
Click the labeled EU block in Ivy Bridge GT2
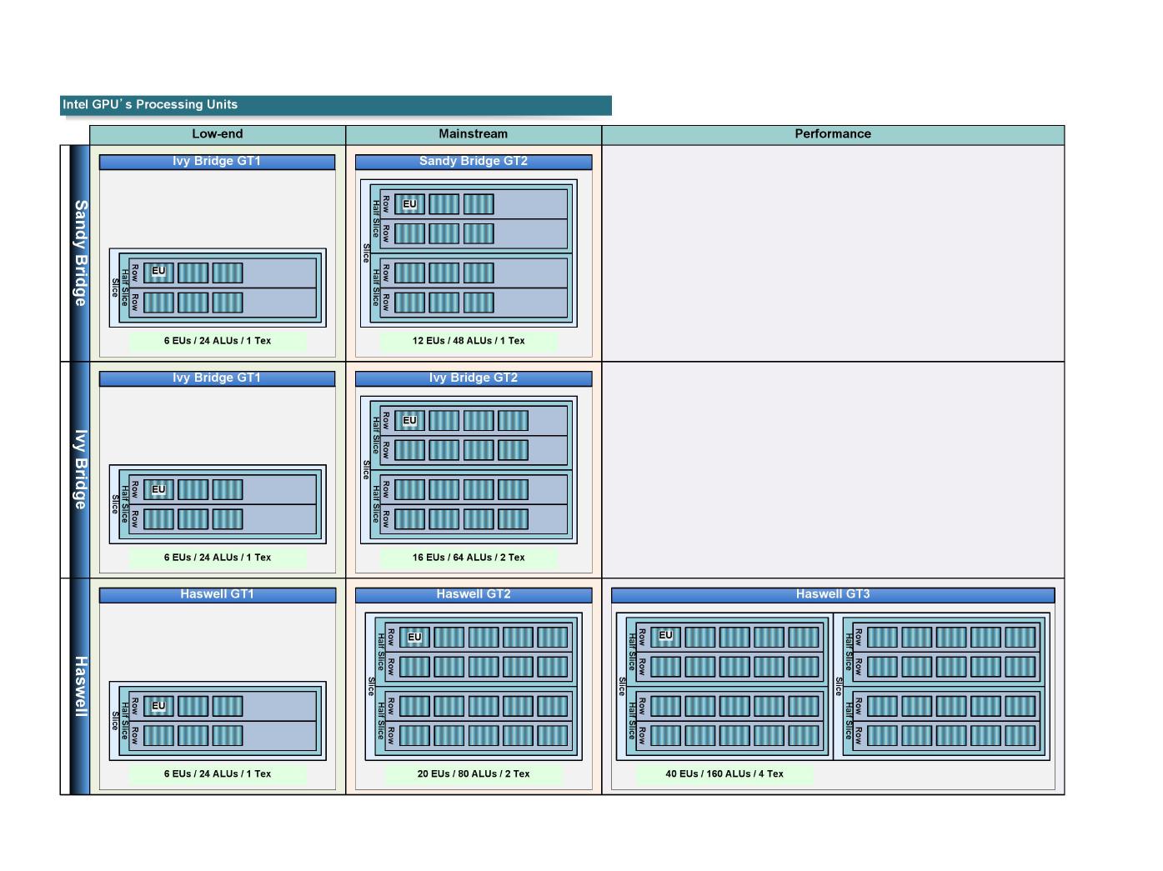[409, 421]
